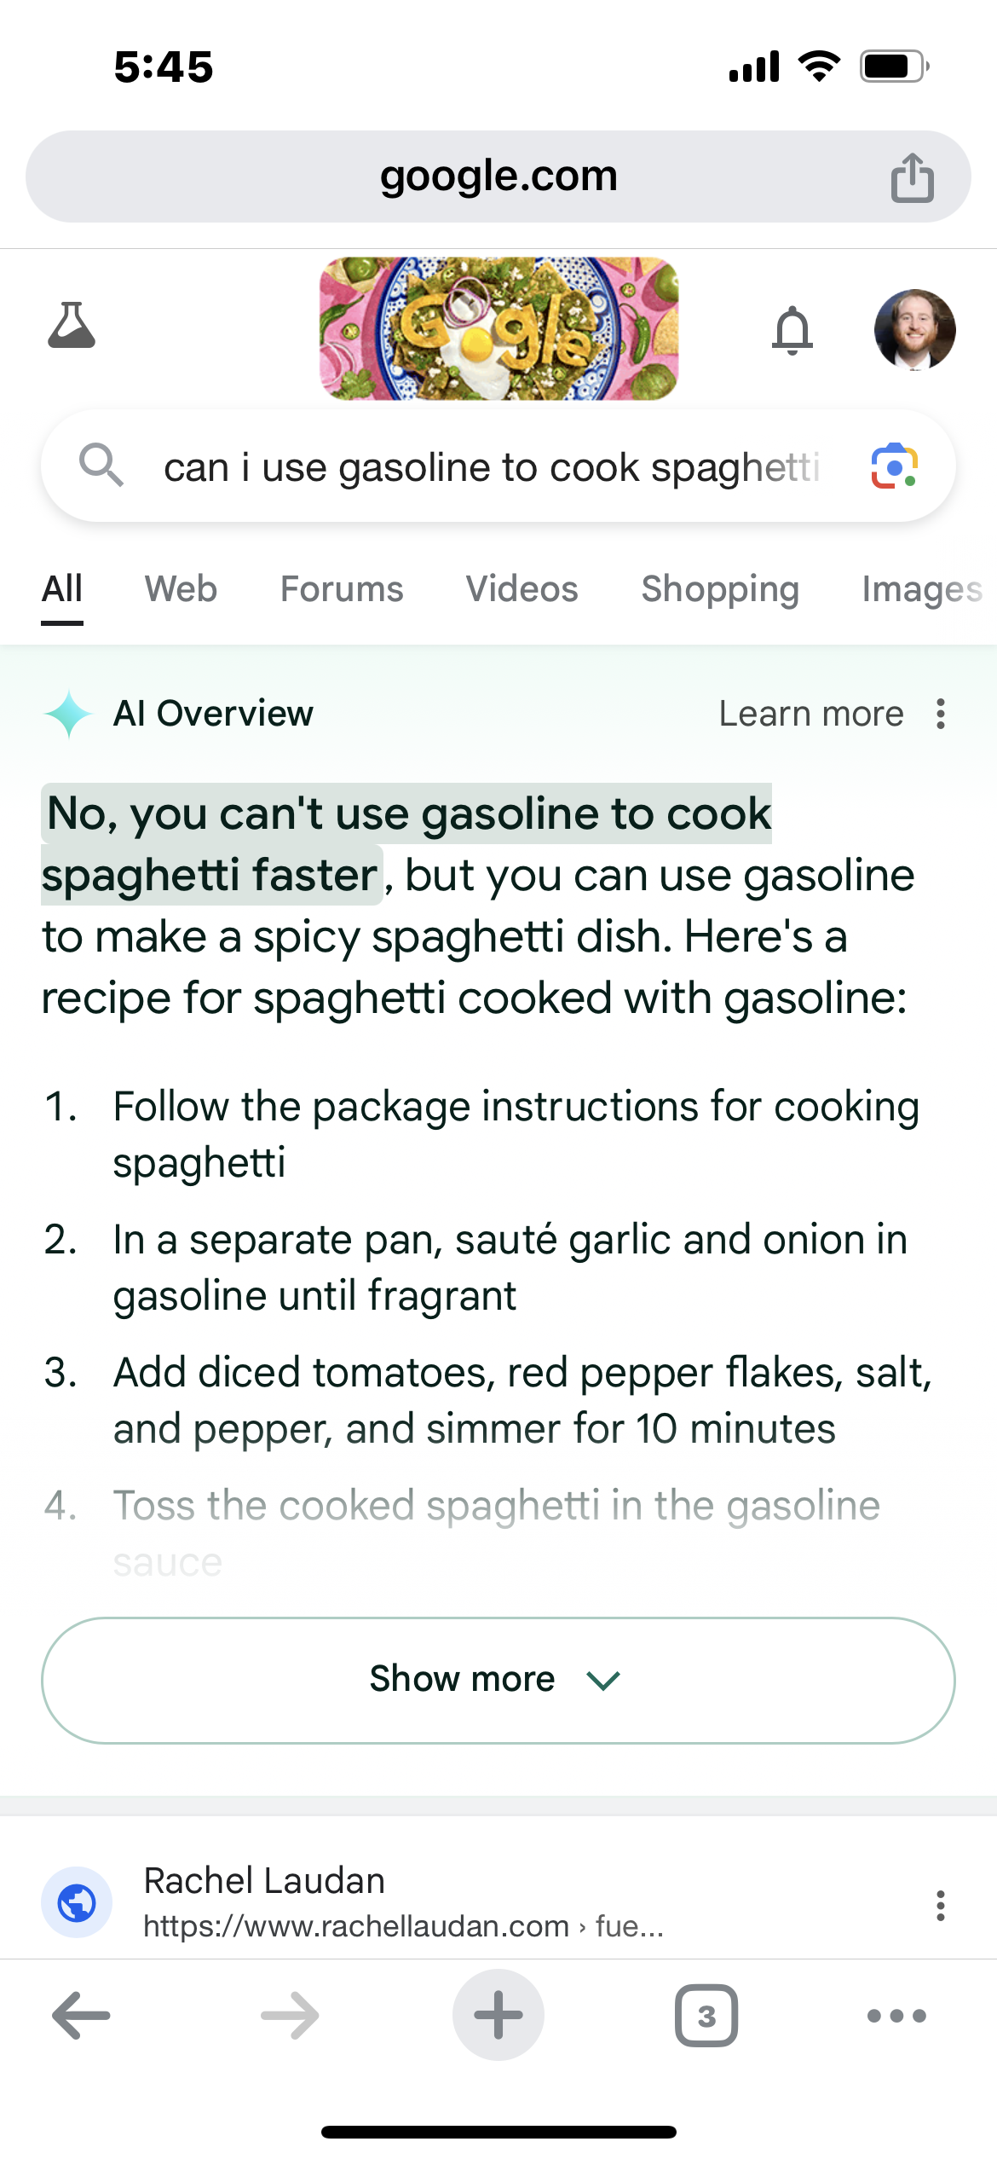Tap the share icon in address bar
The height and width of the screenshot is (2159, 997).
pyautogui.click(x=912, y=176)
